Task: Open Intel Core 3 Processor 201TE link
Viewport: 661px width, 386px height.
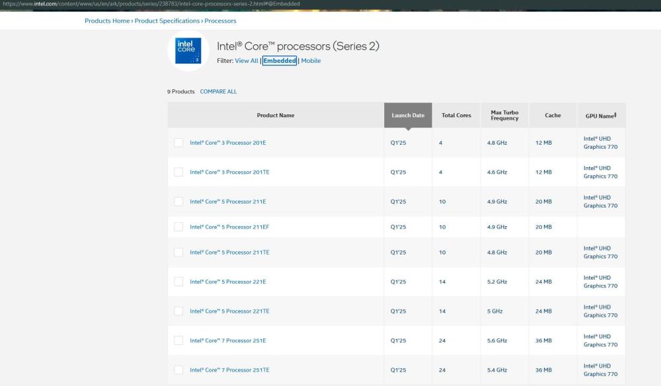Action: pyautogui.click(x=229, y=172)
